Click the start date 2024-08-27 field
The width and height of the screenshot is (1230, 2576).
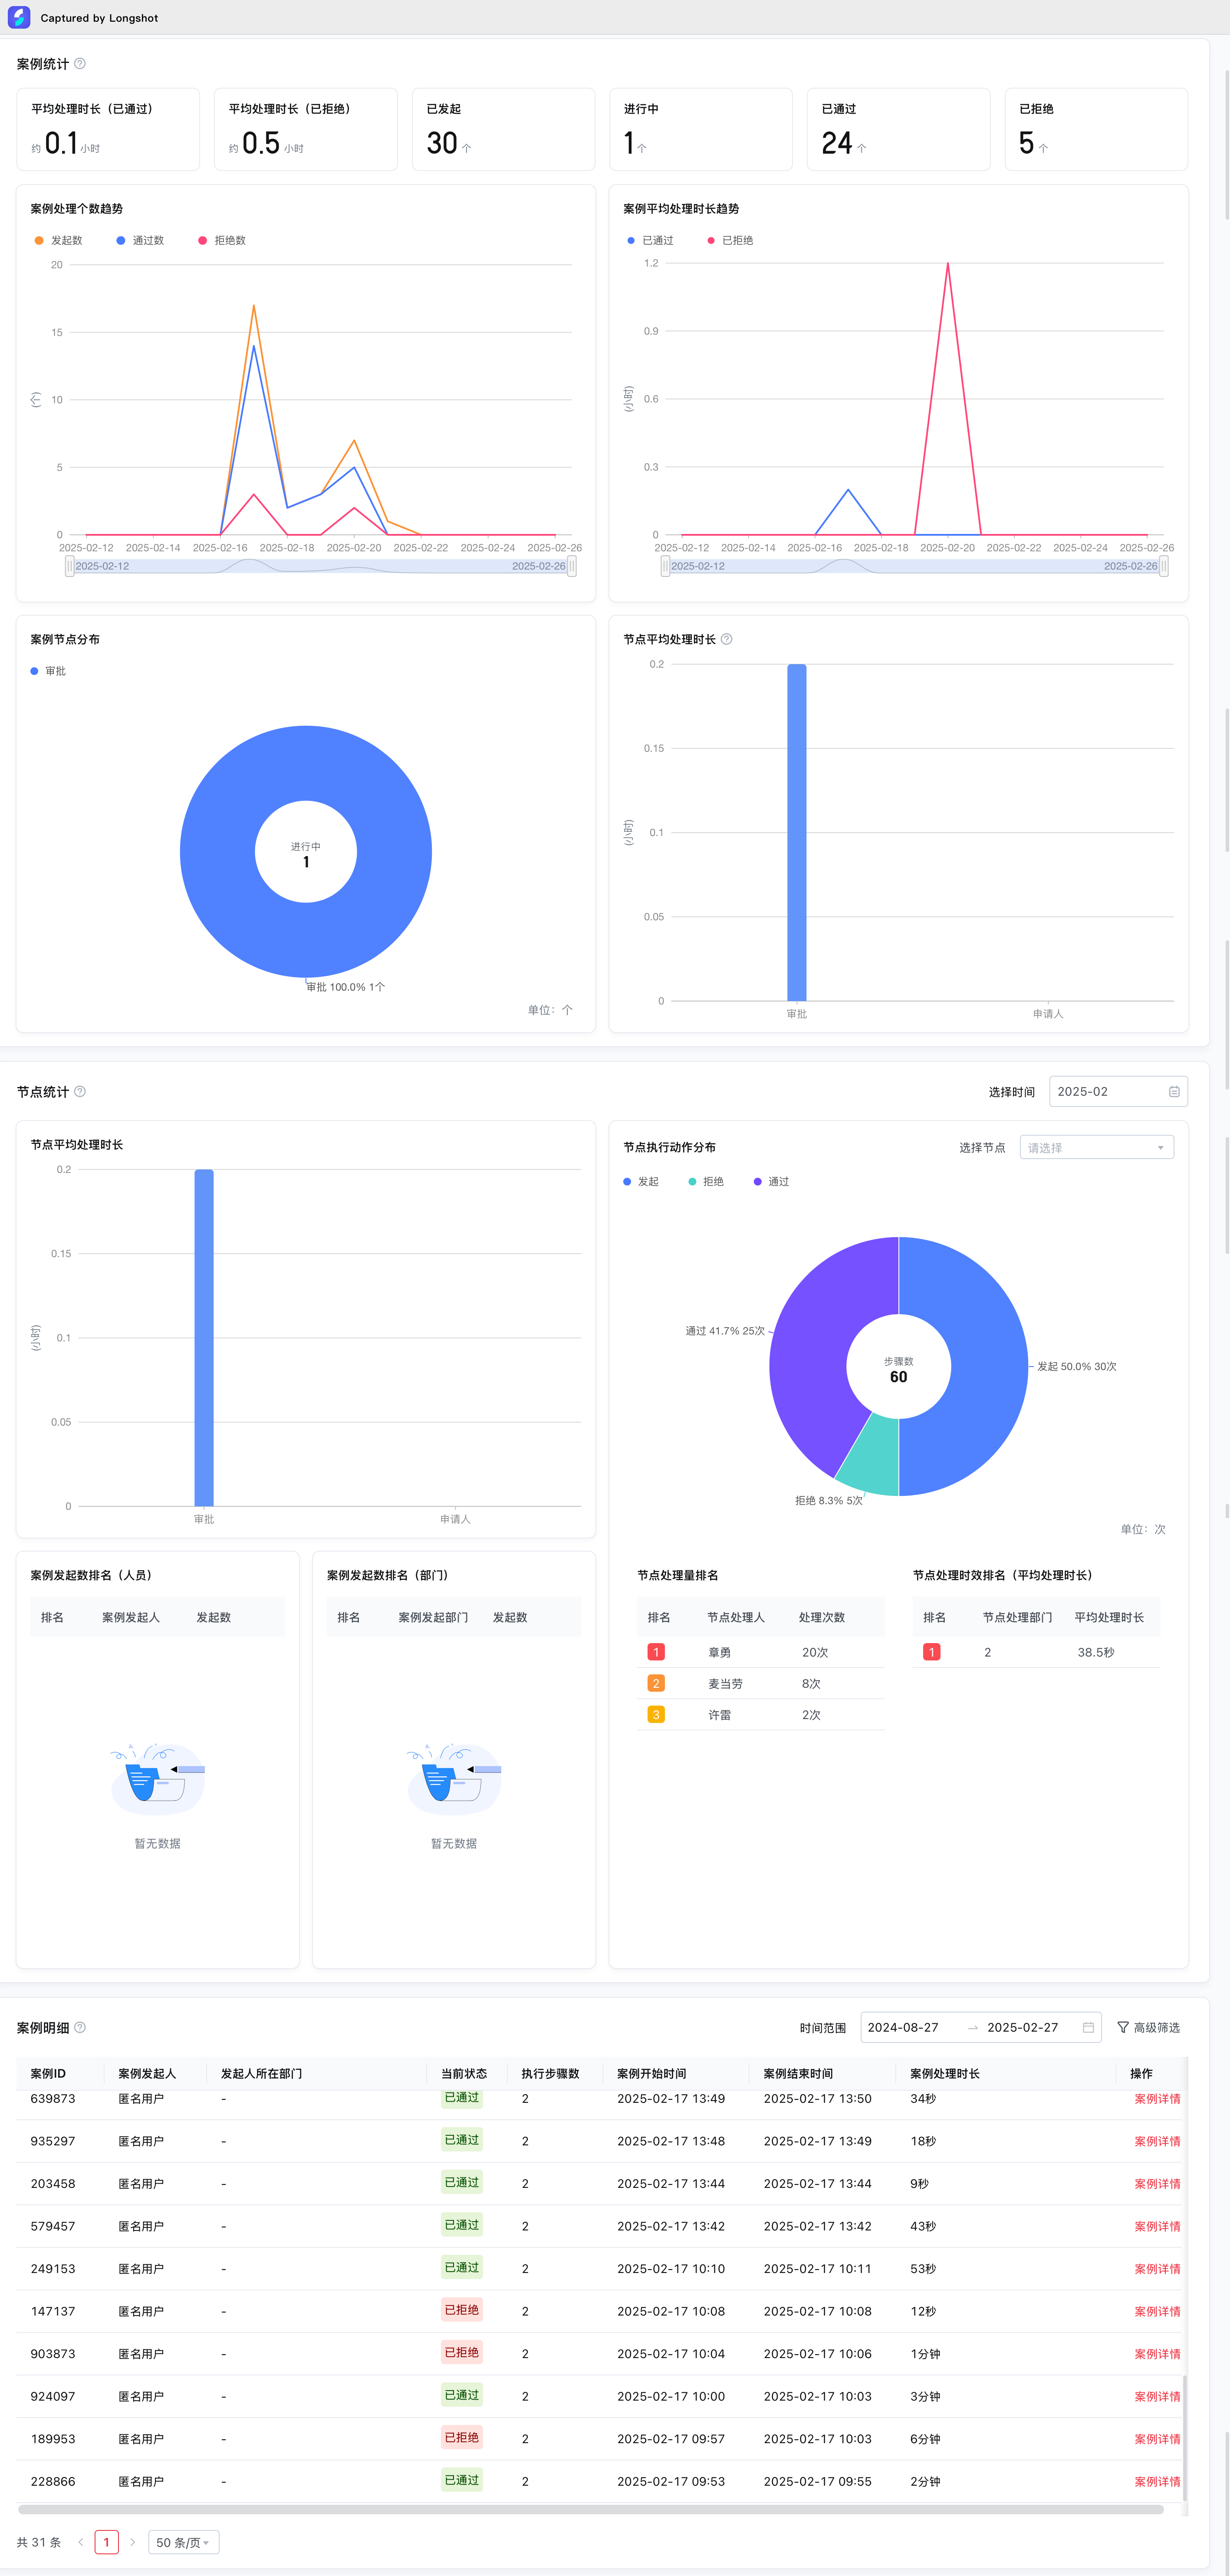(x=903, y=2027)
